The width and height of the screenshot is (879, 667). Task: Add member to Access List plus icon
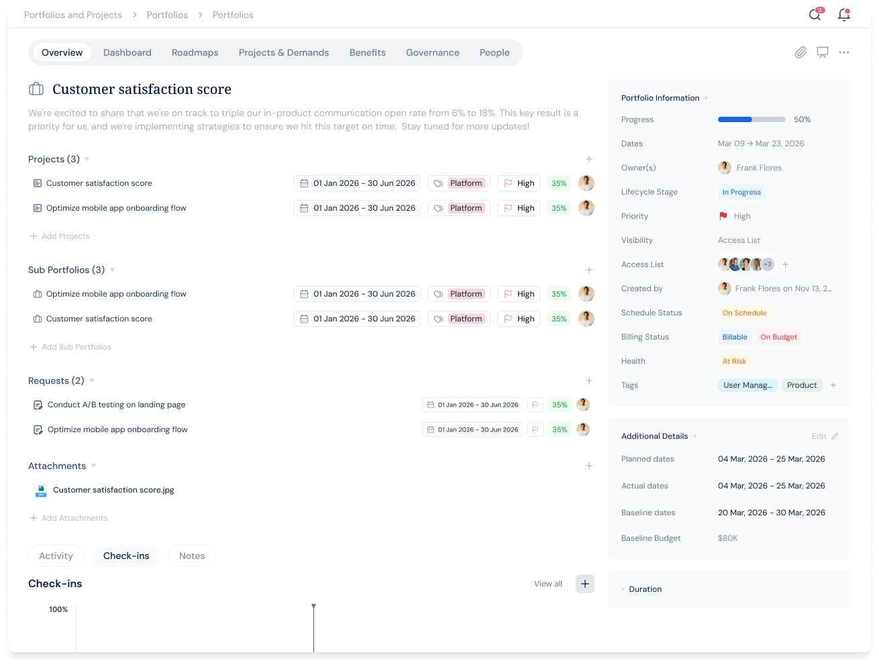pyautogui.click(x=786, y=264)
